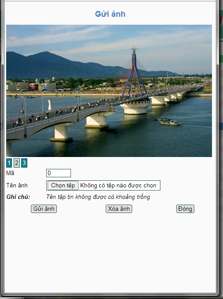223x299 pixels.
Task: Click the Mã field label
Action: (x=10, y=173)
